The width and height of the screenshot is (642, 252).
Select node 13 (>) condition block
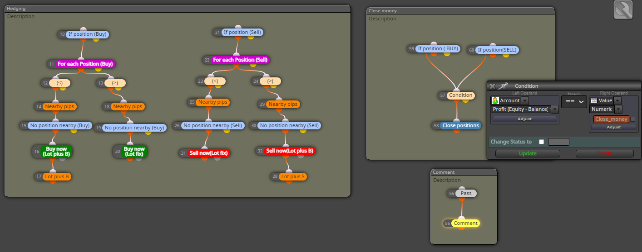pos(115,83)
